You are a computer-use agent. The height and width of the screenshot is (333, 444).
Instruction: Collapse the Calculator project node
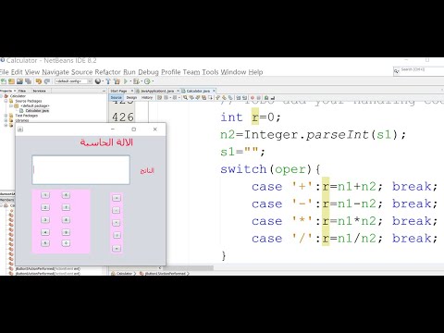click(2, 96)
